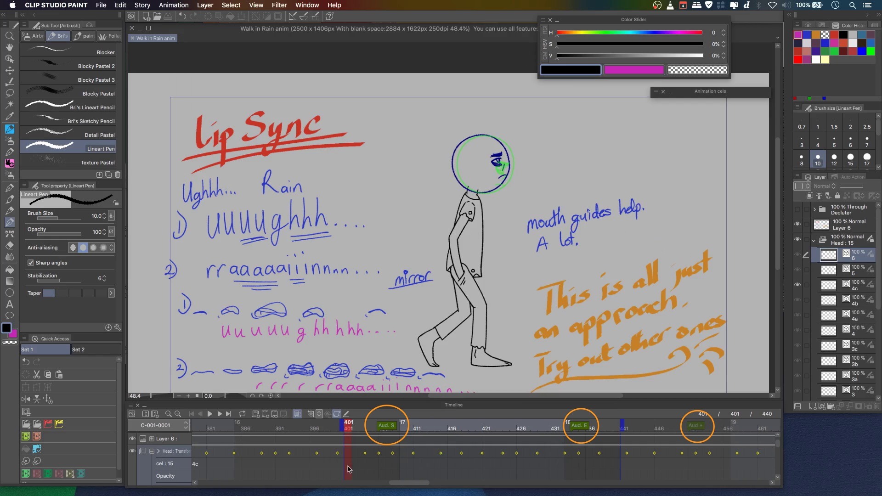Click the Undo icon in the command bar
The image size is (882, 496).
pos(182,16)
